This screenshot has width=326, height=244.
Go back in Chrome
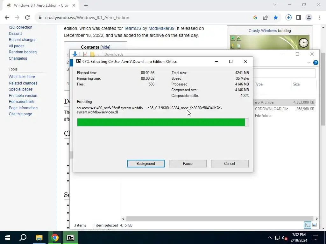(7, 18)
